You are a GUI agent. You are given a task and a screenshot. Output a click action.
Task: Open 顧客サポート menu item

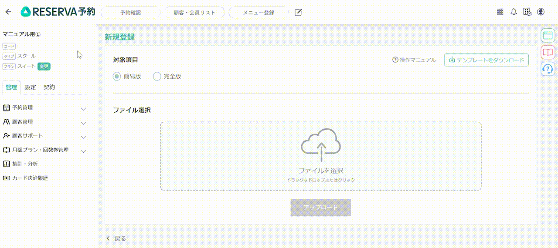[28, 136]
